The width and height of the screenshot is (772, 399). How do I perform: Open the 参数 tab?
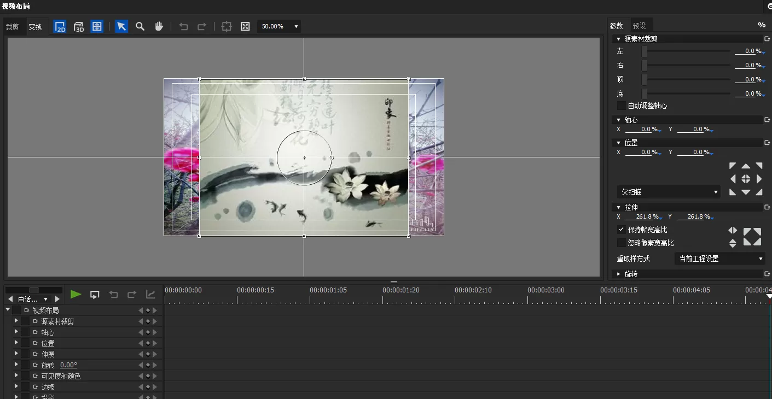point(617,26)
